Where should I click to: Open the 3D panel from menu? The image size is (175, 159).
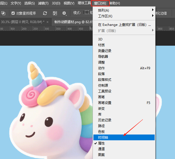(x=124, y=39)
